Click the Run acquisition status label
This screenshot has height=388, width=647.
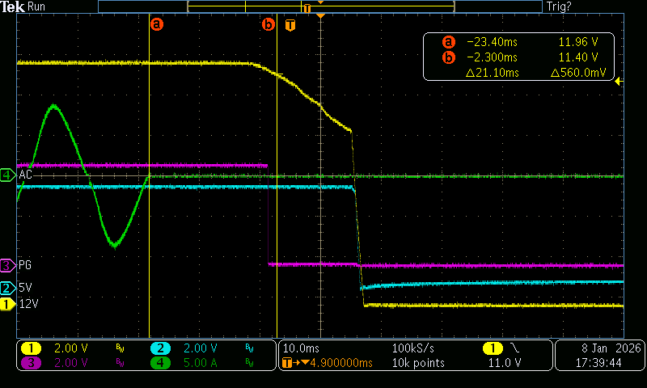pyautogui.click(x=37, y=6)
